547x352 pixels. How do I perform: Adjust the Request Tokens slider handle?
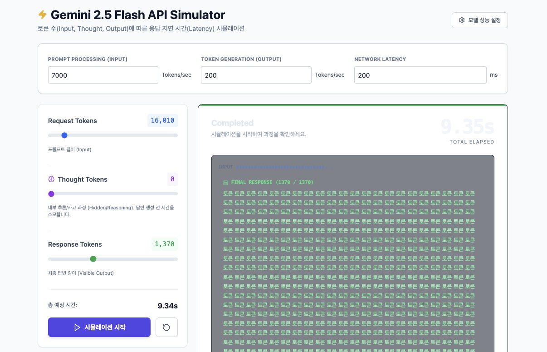(x=64, y=135)
